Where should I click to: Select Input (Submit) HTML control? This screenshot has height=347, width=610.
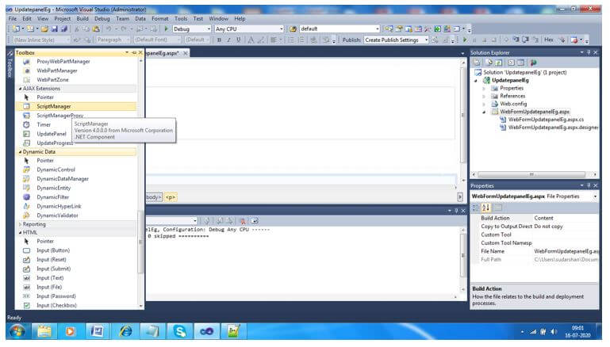coord(53,269)
